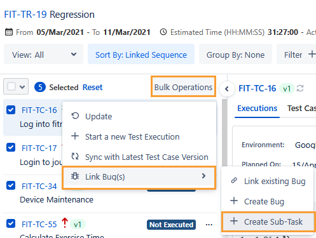Viewport: 316px width, 238px height.
Task: Click the plus icon next to Filter
Action: point(312,55)
